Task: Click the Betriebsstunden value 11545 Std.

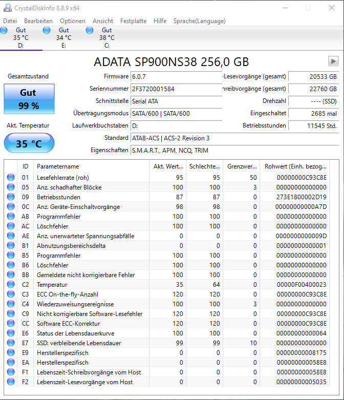Action: [x=313, y=126]
